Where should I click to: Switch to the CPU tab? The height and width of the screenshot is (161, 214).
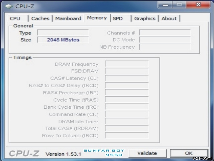(18, 18)
